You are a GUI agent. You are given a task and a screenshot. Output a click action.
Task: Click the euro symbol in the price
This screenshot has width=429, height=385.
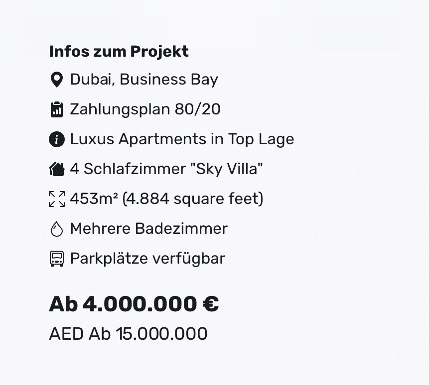tap(211, 304)
